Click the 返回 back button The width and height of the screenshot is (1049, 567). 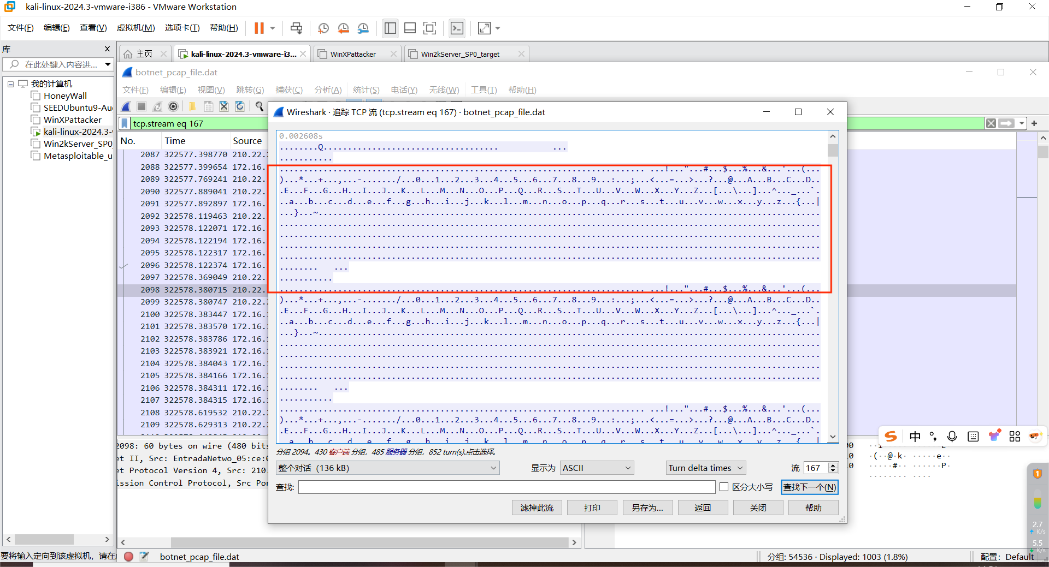tap(703, 508)
